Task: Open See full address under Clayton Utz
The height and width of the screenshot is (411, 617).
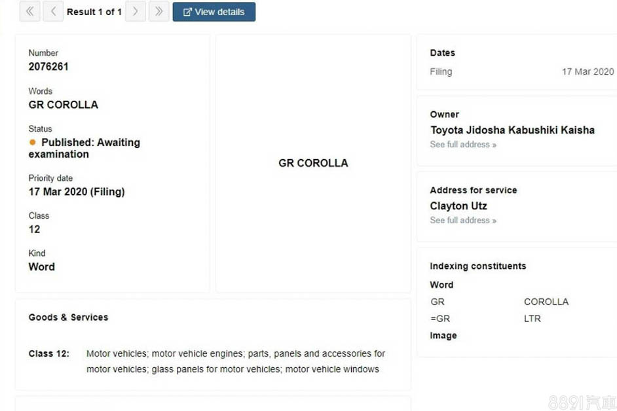Action: tap(463, 221)
